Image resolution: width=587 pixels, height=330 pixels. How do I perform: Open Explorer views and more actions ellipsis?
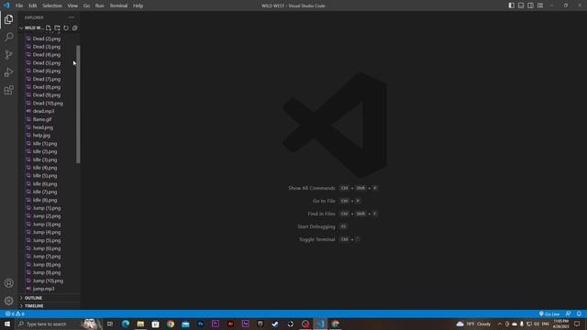click(72, 17)
